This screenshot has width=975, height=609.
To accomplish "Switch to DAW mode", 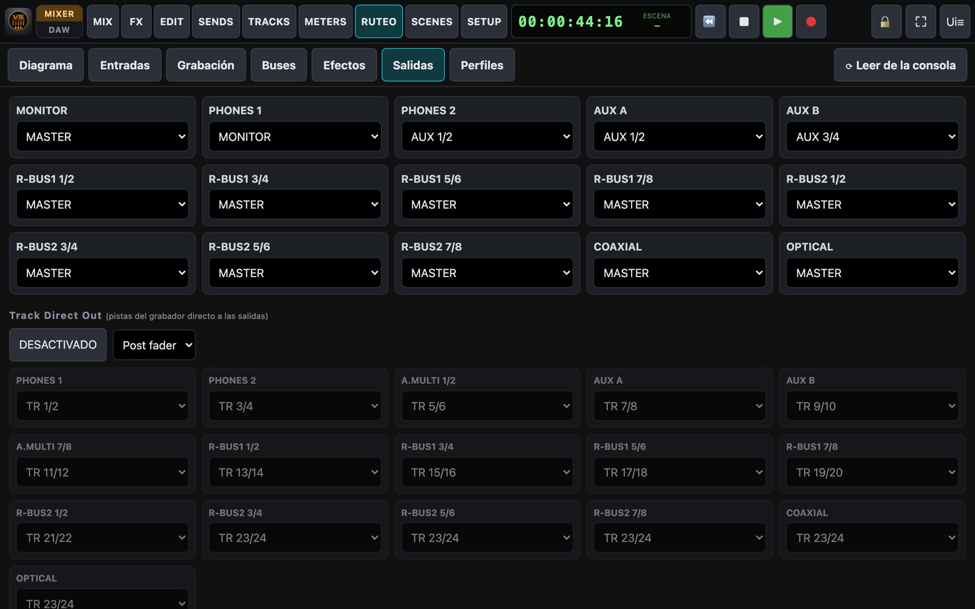I will [59, 29].
